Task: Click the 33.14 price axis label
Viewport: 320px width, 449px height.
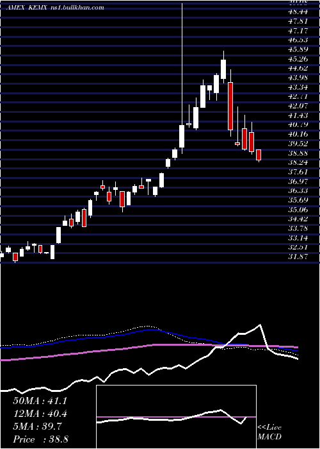Action: [x=298, y=238]
